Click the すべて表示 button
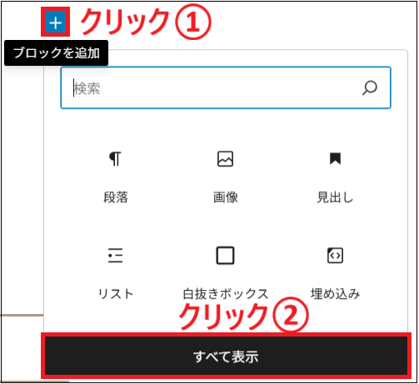 pyautogui.click(x=226, y=356)
